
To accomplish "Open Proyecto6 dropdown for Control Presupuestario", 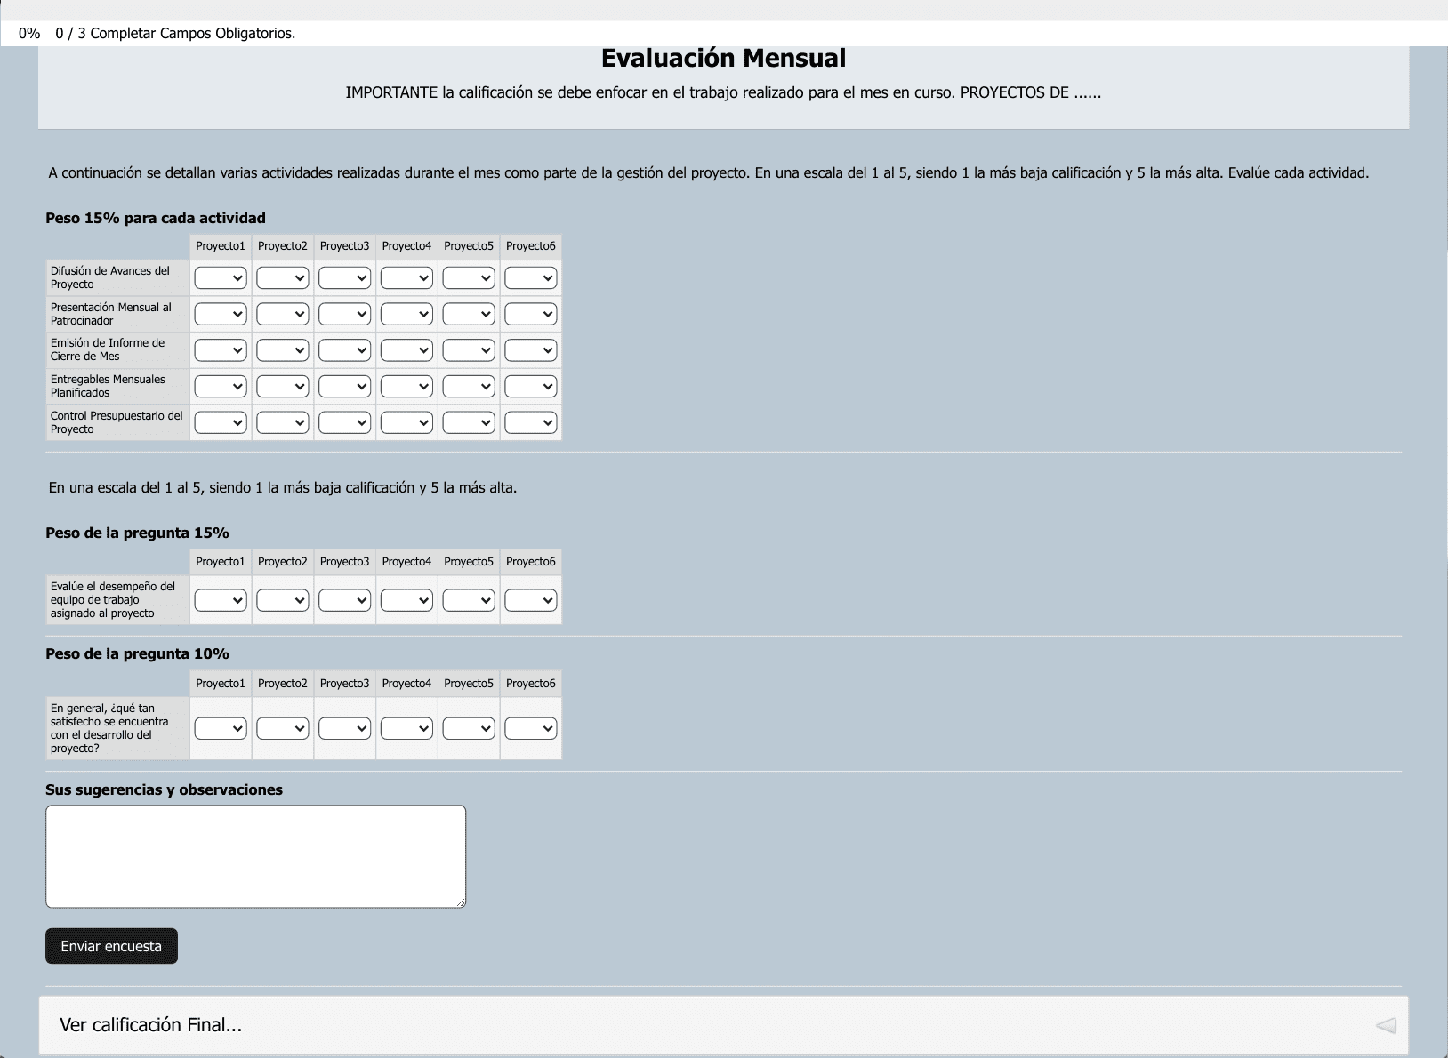I will point(531,423).
